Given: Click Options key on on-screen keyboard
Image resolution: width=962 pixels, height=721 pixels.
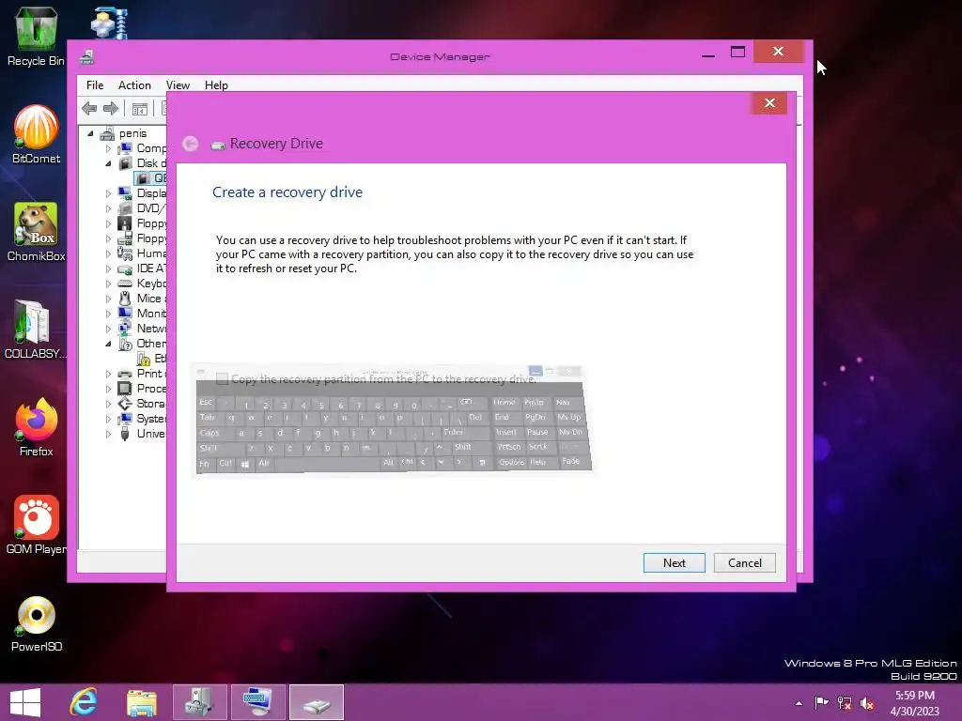Looking at the screenshot, I should pyautogui.click(x=511, y=462).
